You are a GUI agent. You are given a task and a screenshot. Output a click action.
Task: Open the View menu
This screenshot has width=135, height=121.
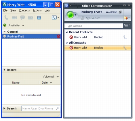13,10
